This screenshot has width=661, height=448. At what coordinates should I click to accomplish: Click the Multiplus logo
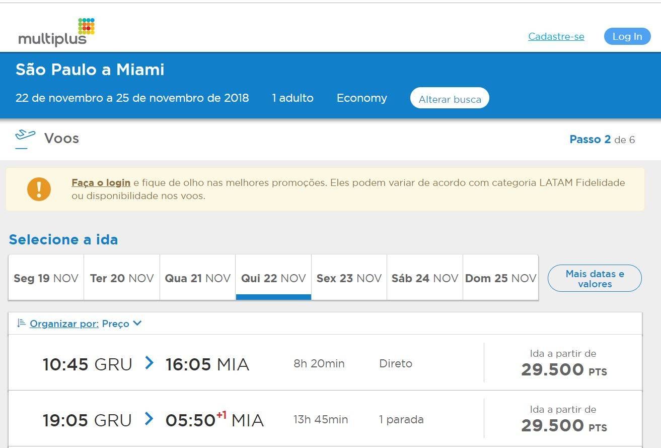pos(56,33)
